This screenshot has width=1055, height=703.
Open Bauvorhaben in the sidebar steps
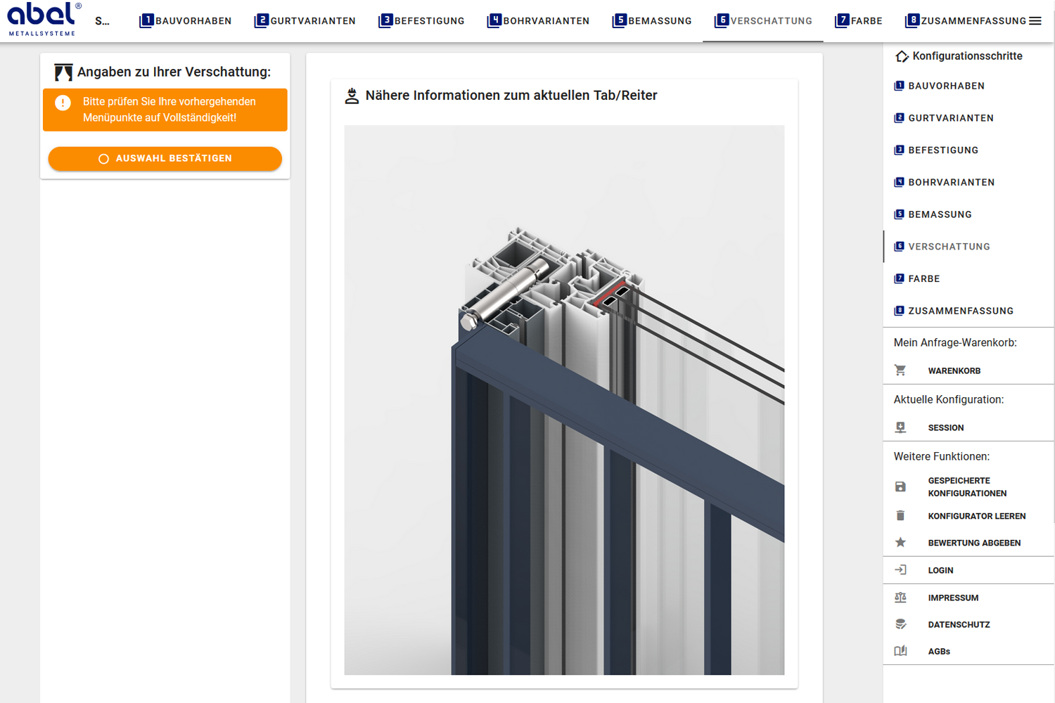click(x=968, y=86)
